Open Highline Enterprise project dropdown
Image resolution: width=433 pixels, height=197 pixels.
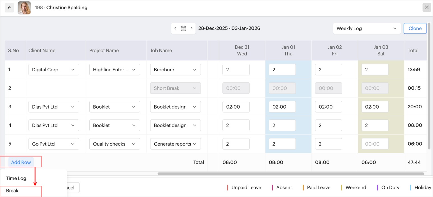tap(114, 70)
